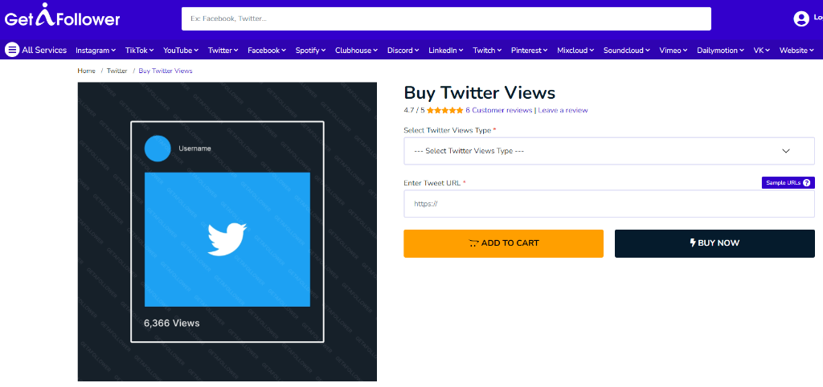Screen dimensions: 823x387
Task: Click in the site search field
Action: 446,19
